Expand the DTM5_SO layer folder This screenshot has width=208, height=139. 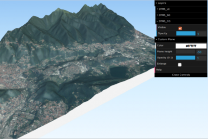[164, 15]
